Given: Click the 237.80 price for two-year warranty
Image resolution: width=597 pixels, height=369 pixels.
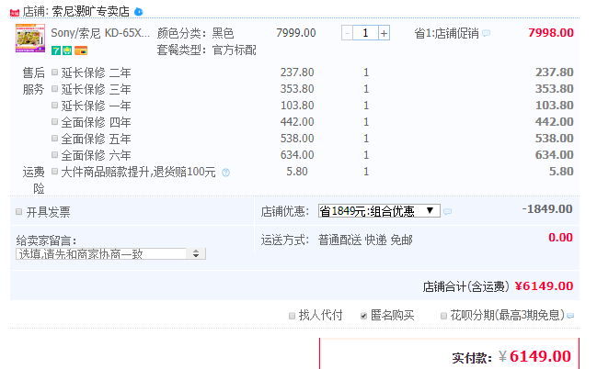Looking at the screenshot, I should [x=297, y=73].
